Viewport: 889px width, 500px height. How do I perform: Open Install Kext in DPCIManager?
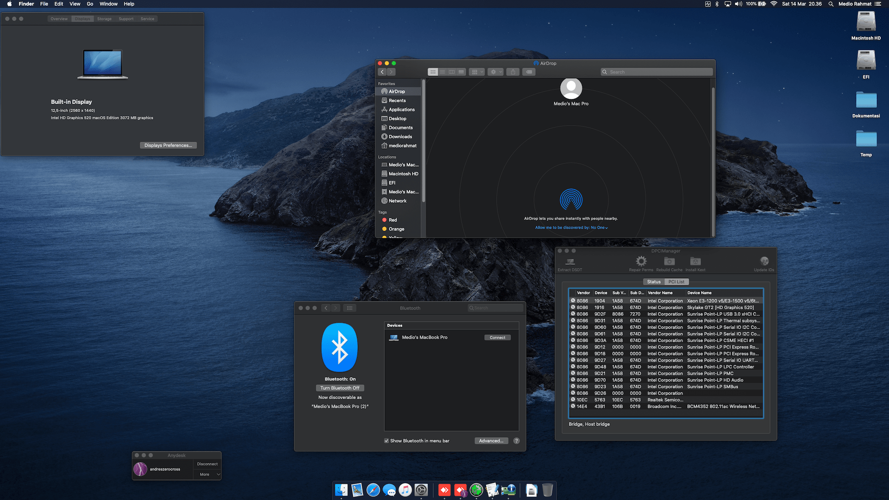[x=695, y=264]
